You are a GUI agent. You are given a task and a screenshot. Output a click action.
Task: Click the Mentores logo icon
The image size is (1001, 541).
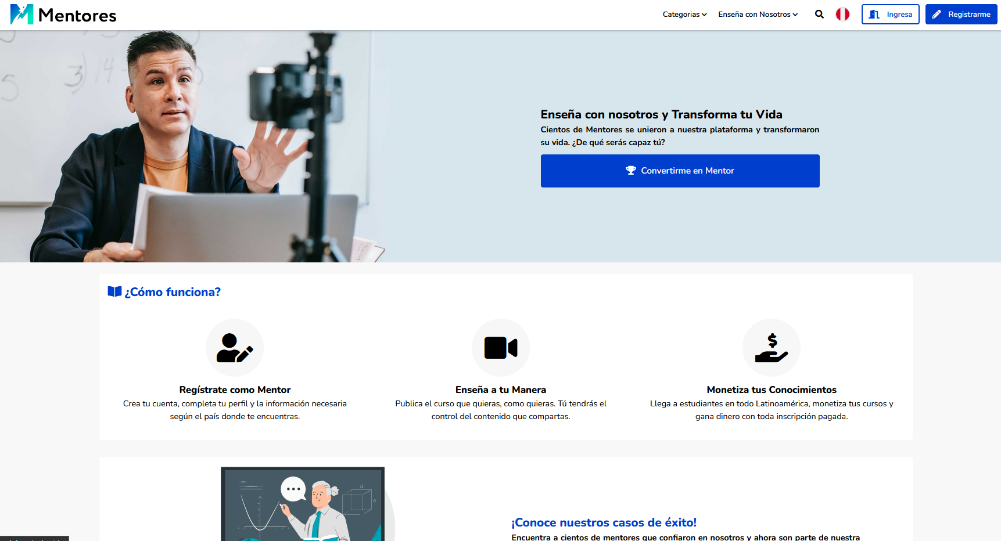[22, 15]
